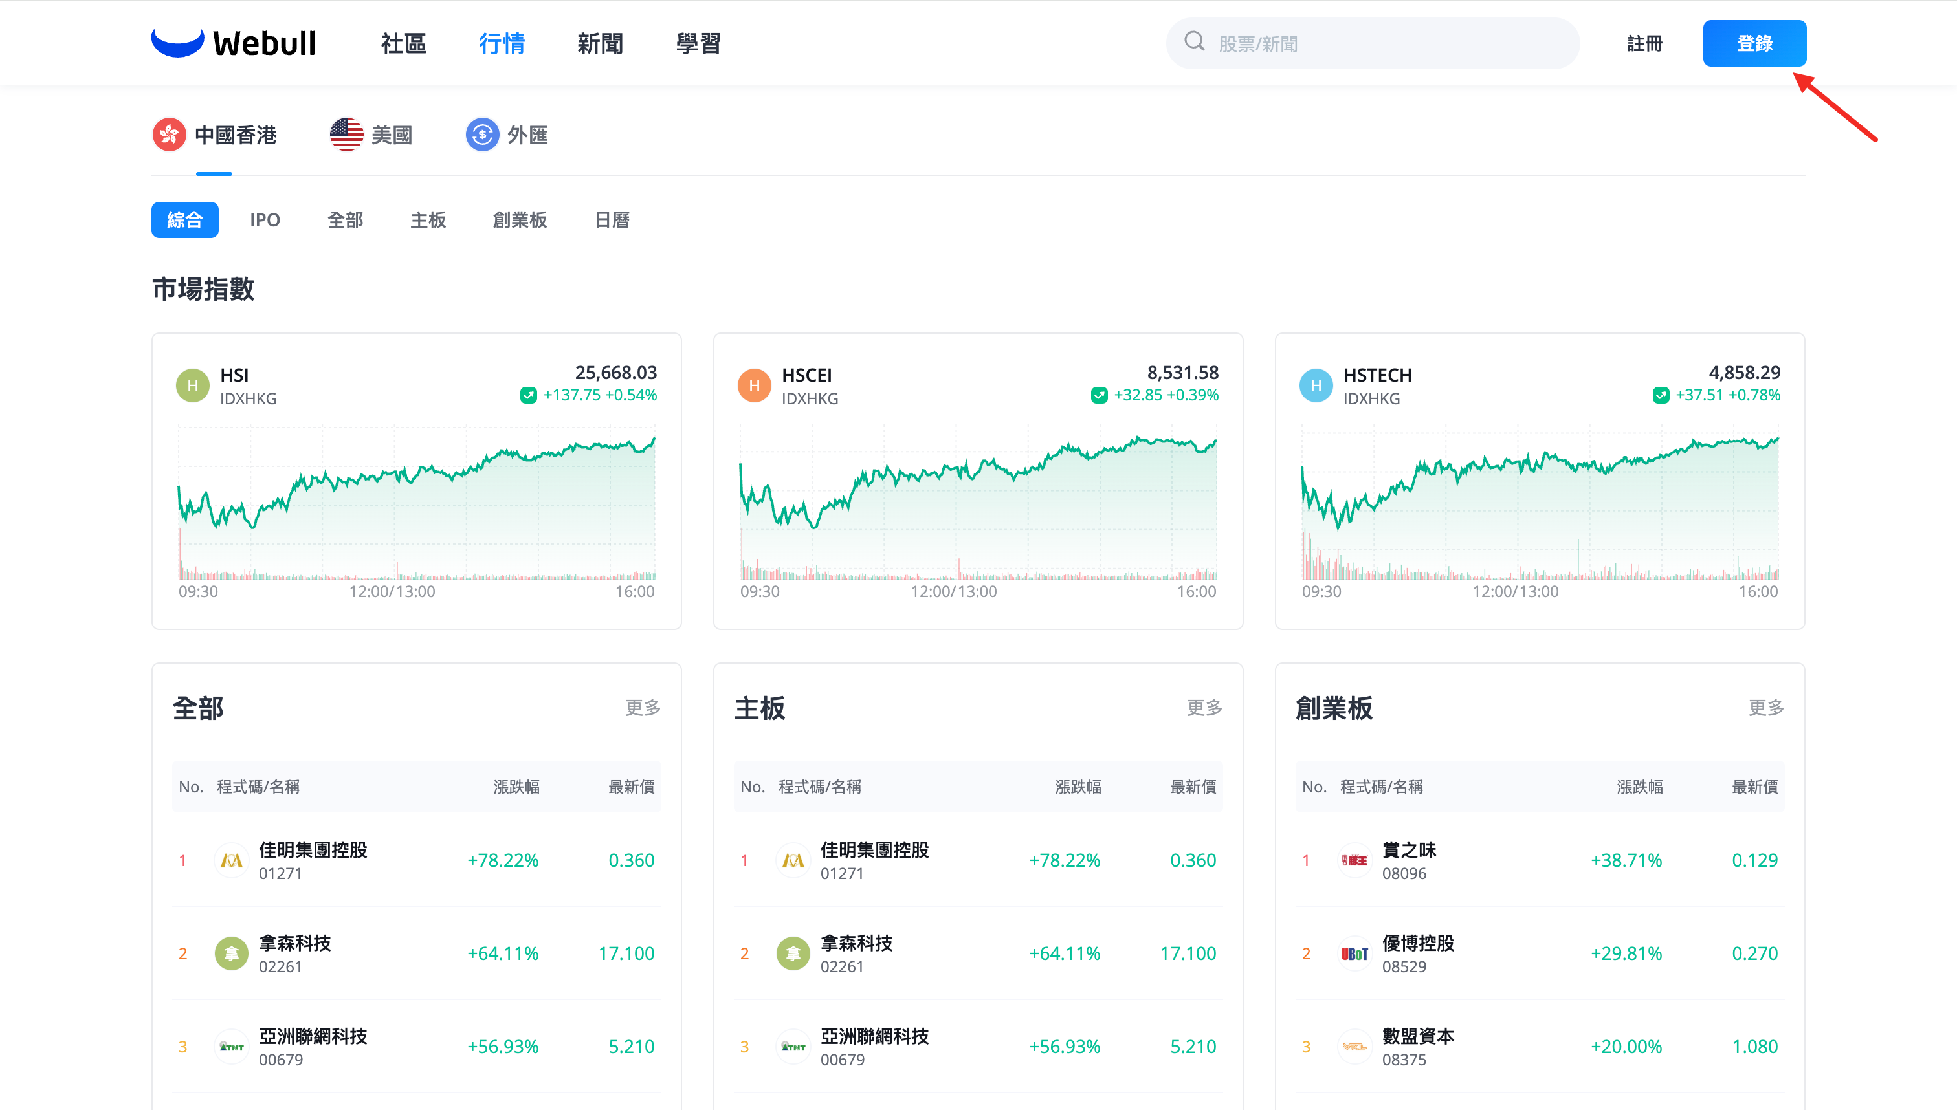Click the HSCEI orange H icon
The width and height of the screenshot is (1957, 1110).
pyautogui.click(x=755, y=386)
